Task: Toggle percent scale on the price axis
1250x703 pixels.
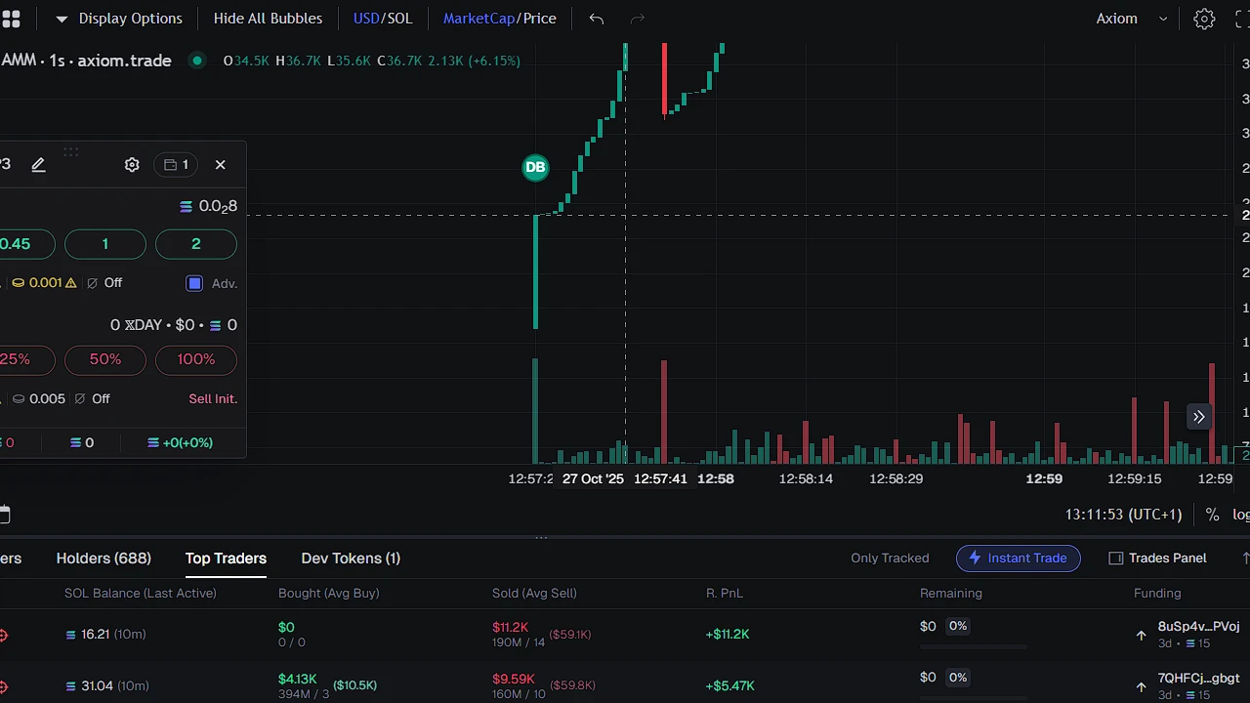Action: 1212,515
